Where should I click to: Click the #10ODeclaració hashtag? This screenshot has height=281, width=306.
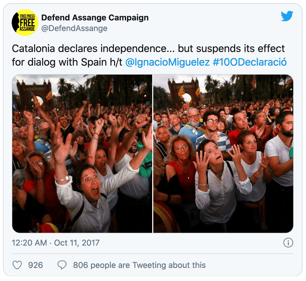[249, 62]
